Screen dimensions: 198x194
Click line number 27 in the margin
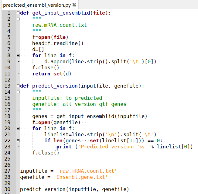(7, 171)
